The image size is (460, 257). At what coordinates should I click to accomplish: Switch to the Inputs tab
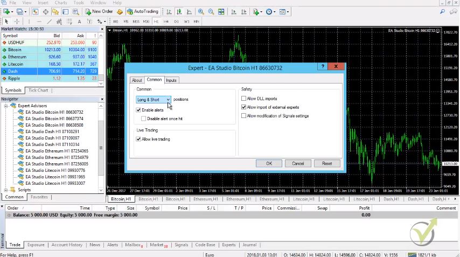pyautogui.click(x=171, y=80)
